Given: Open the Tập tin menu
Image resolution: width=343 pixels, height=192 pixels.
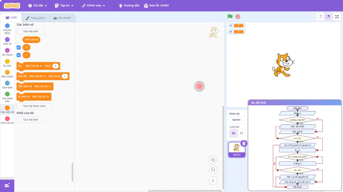Looking at the screenshot, I should pos(64,6).
